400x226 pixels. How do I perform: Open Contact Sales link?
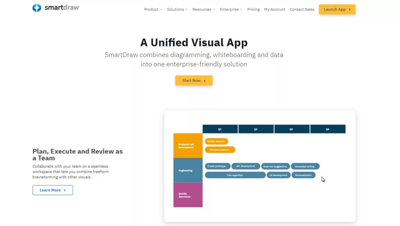pos(302,9)
